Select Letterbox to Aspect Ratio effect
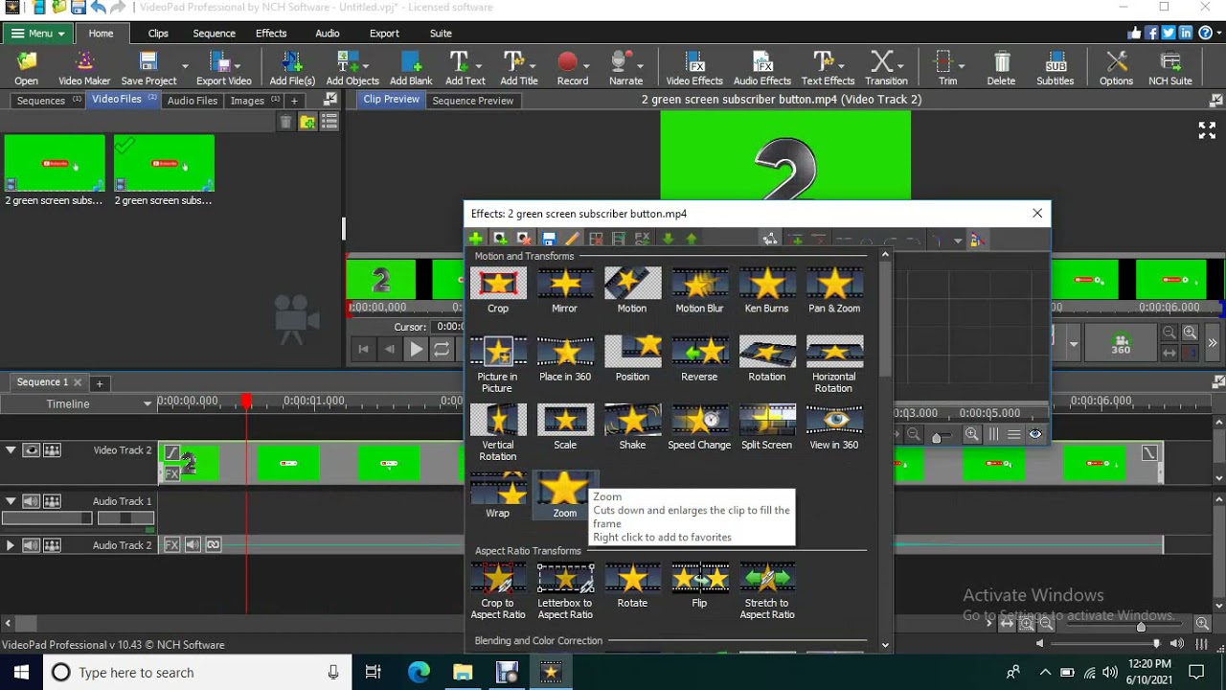 click(565, 590)
